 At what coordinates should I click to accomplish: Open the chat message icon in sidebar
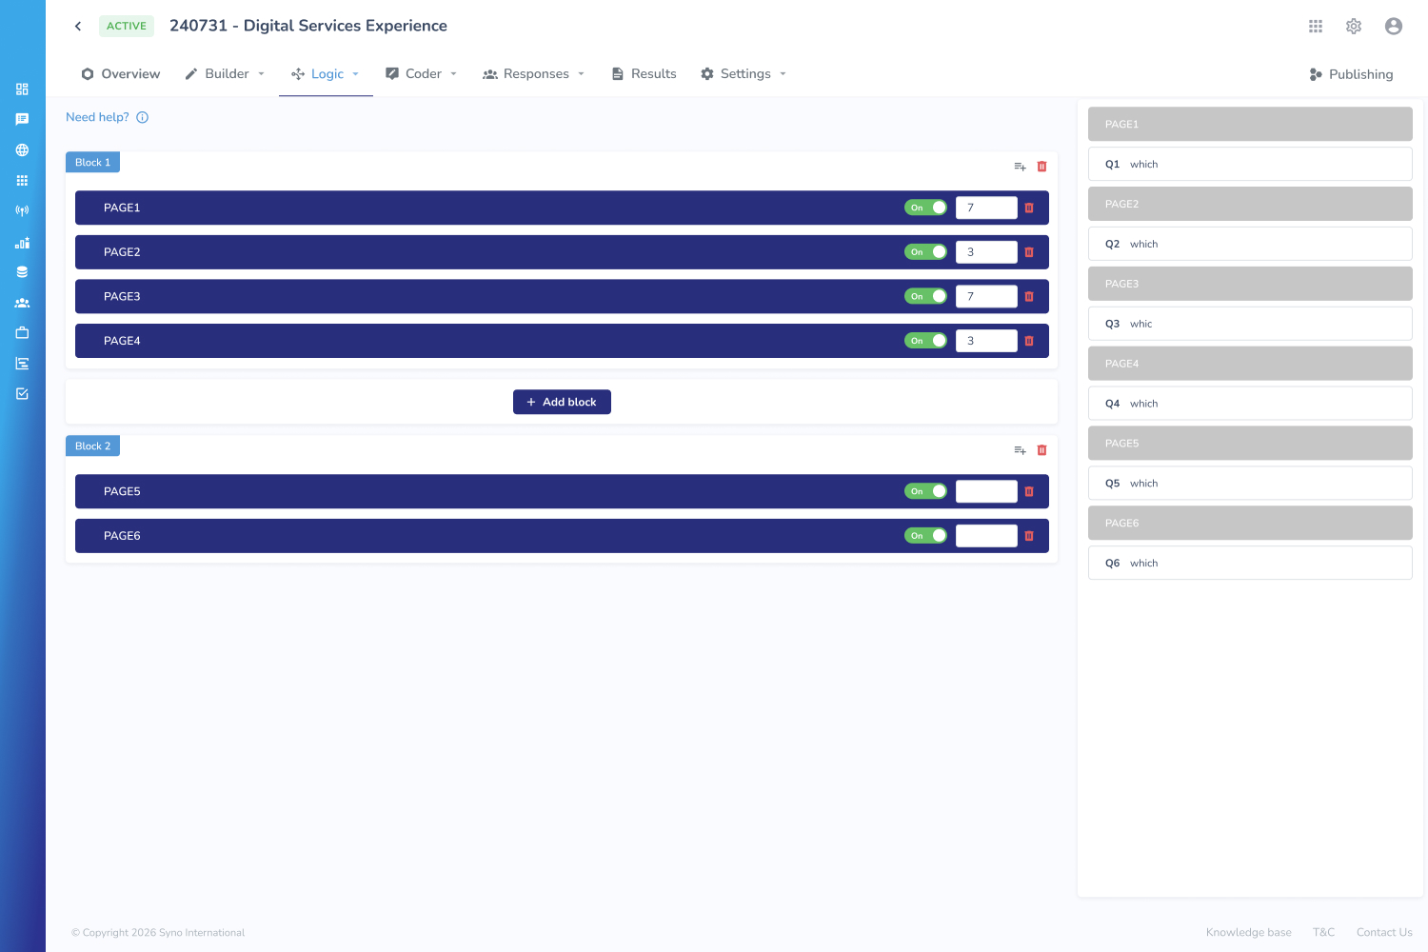click(22, 120)
